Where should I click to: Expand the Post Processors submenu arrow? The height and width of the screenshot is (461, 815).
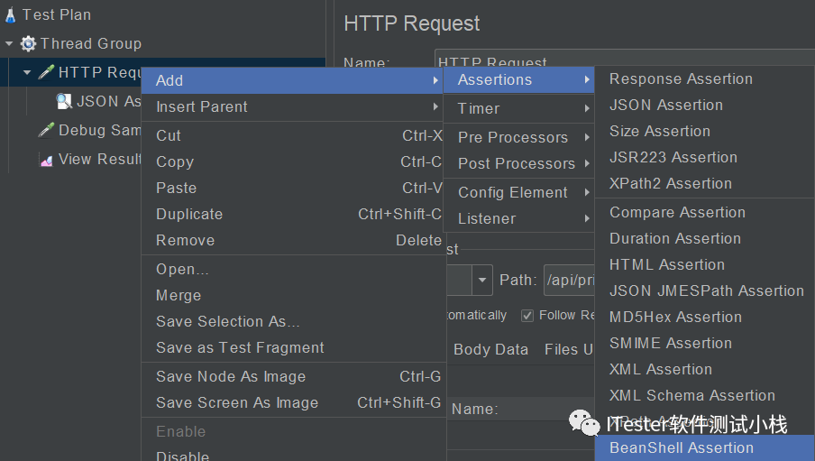click(x=587, y=163)
